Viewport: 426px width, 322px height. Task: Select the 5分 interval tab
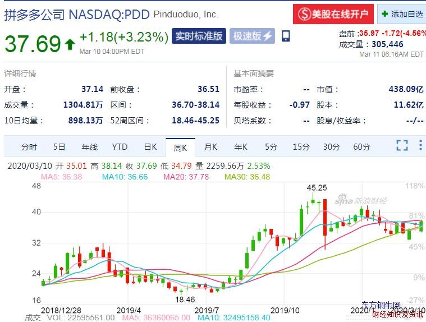271,147
